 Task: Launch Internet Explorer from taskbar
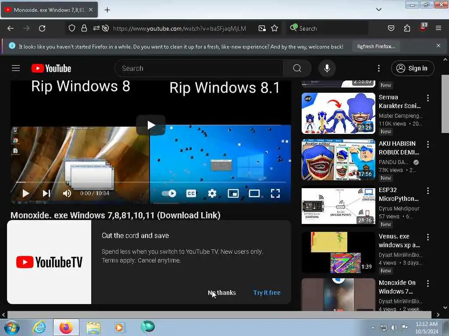coord(39,327)
